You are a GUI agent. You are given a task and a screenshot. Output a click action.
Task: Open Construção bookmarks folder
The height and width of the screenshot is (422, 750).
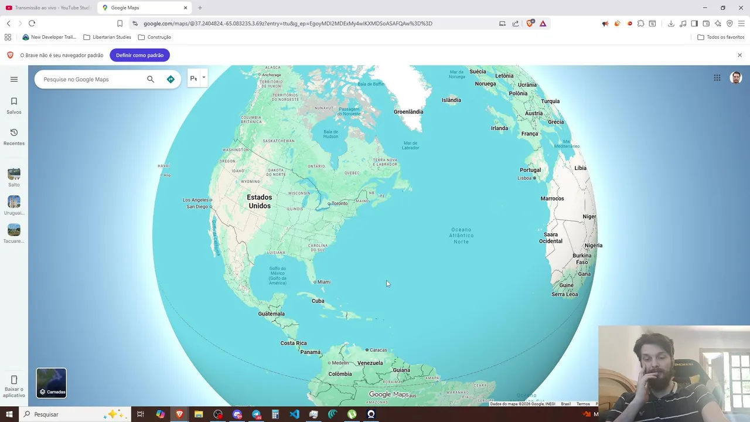click(x=155, y=37)
